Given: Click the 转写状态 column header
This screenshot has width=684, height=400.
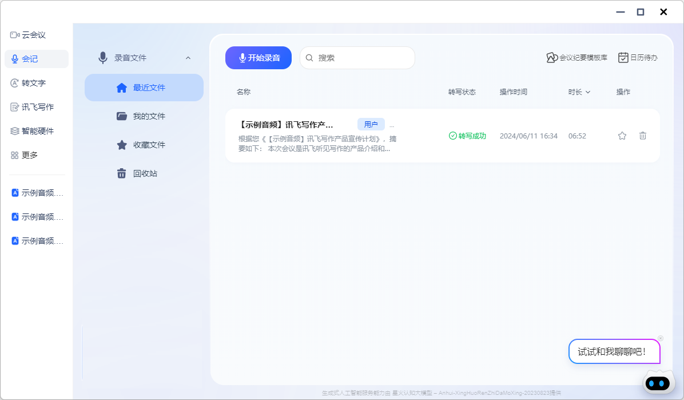Looking at the screenshot, I should pos(462,92).
